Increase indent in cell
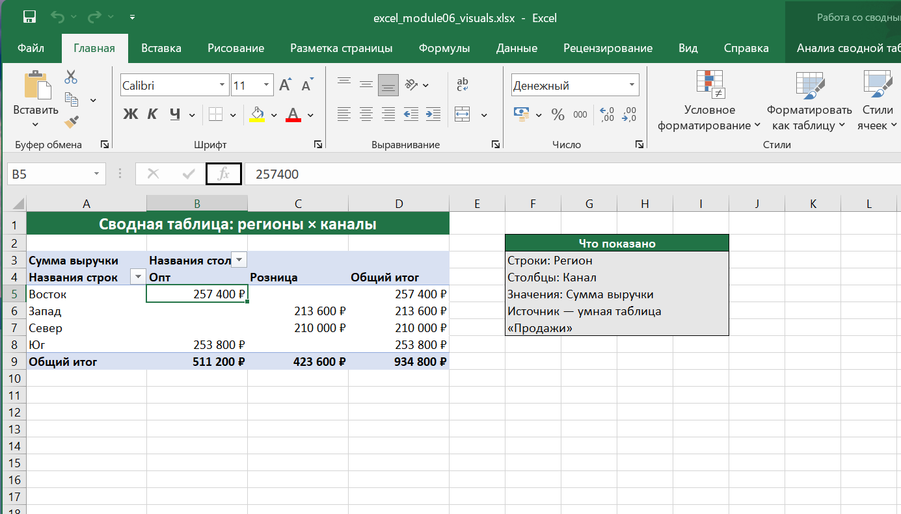 click(433, 114)
